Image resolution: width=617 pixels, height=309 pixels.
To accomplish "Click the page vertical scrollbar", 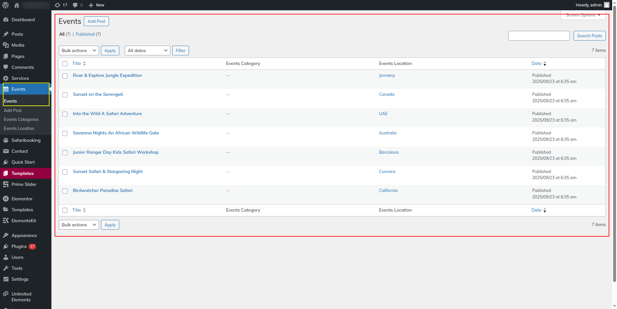I will (x=614, y=145).
